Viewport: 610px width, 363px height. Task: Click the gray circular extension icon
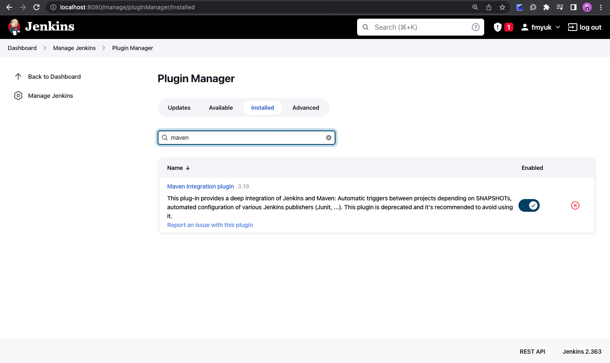coord(533,7)
